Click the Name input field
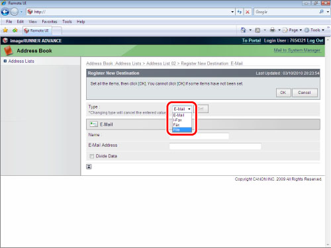This screenshot has height=248, width=331. [199, 136]
